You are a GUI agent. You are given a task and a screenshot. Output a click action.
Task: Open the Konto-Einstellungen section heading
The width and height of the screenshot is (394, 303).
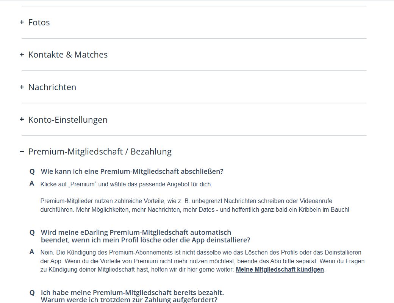[x=68, y=120]
